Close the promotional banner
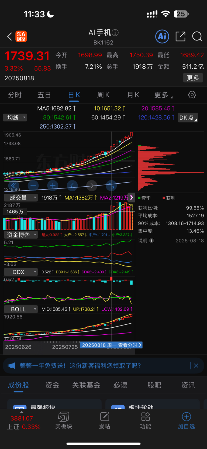 click(196, 366)
